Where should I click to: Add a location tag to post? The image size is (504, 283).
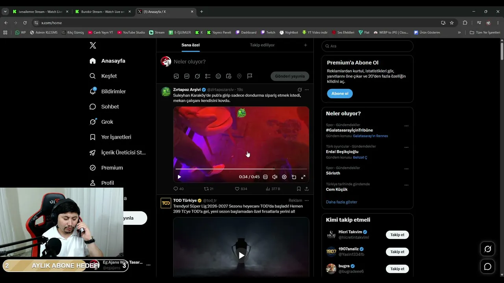click(x=239, y=76)
